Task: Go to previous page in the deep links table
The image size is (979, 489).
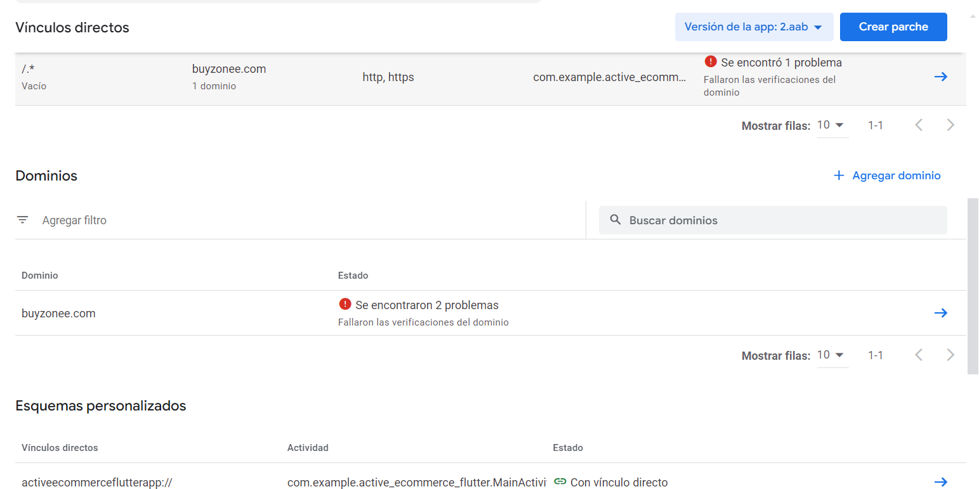Action: tap(918, 125)
